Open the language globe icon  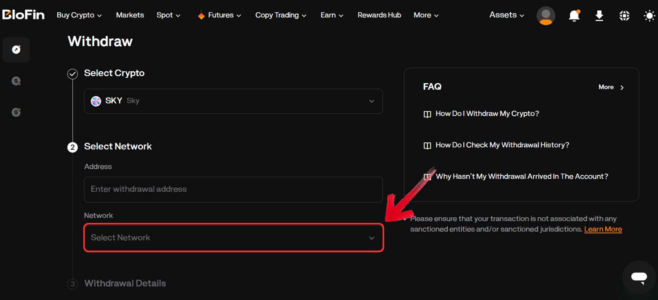point(624,16)
